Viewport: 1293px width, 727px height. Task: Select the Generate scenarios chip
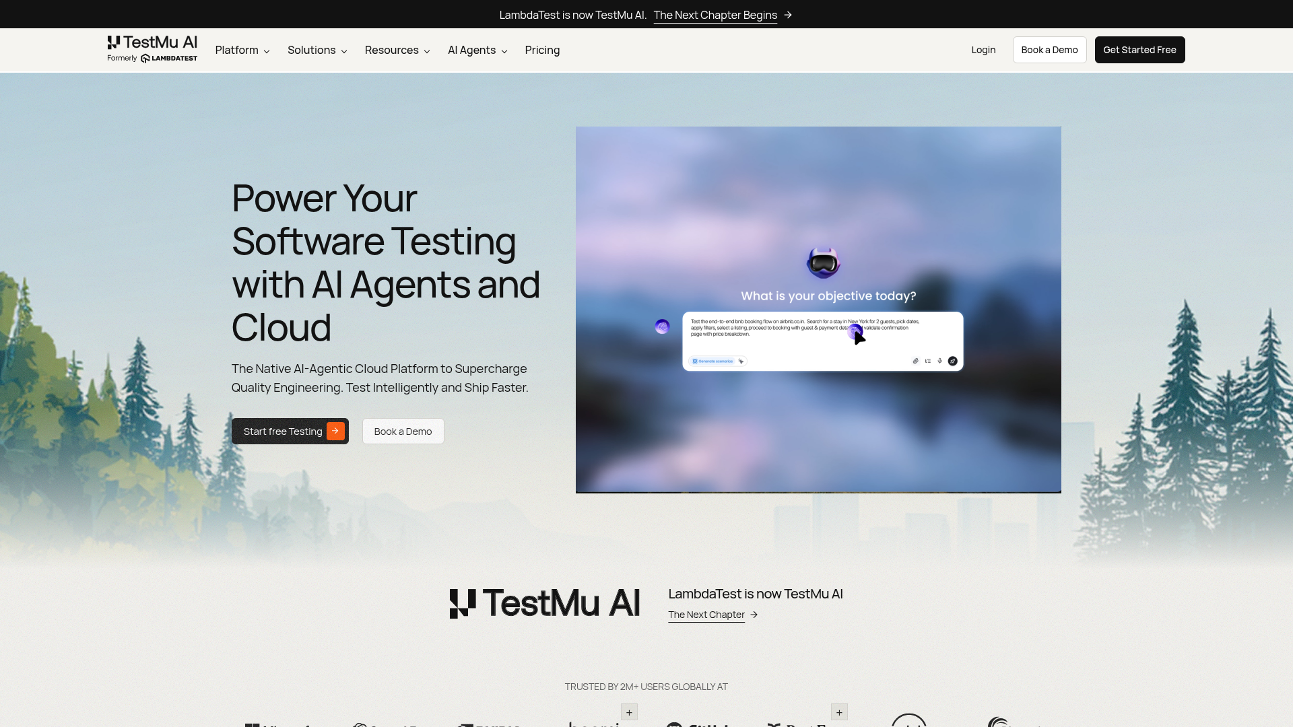[712, 361]
